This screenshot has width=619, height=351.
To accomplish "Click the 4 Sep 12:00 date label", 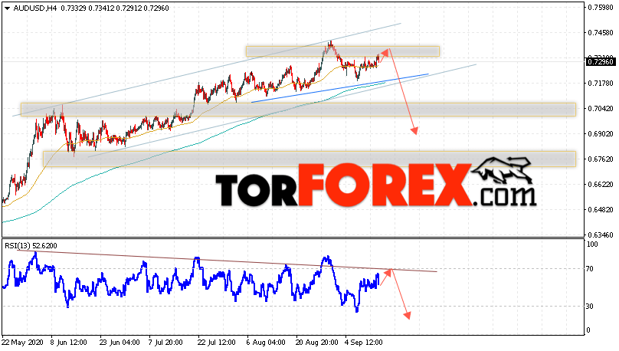I will pos(364,343).
